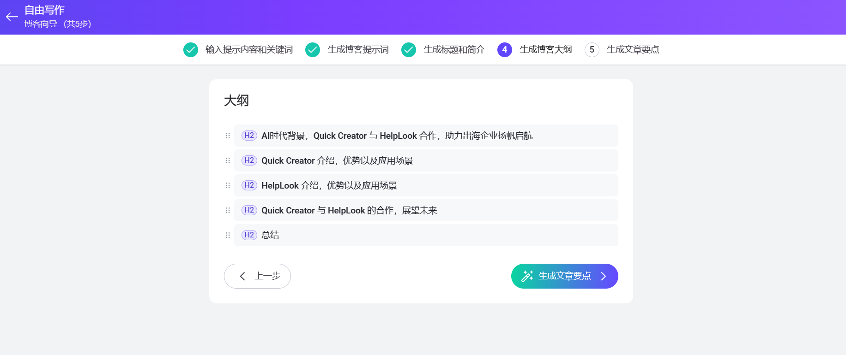Click the 大纲 heading

click(236, 101)
